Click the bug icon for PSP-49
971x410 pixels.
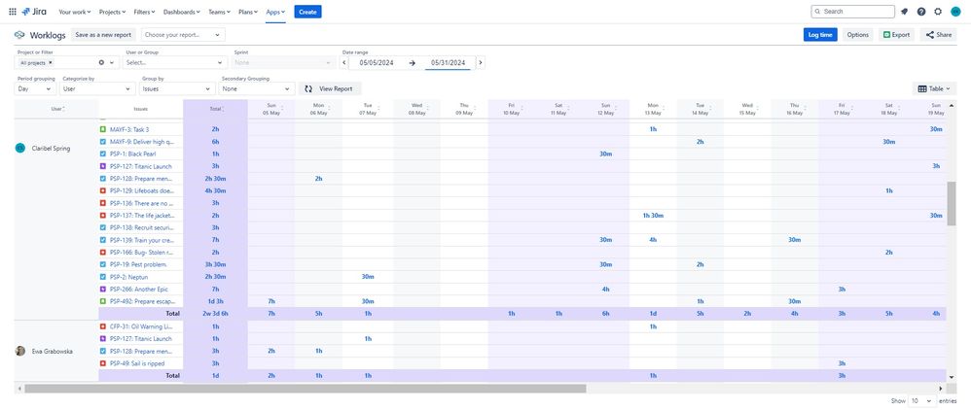(x=103, y=363)
